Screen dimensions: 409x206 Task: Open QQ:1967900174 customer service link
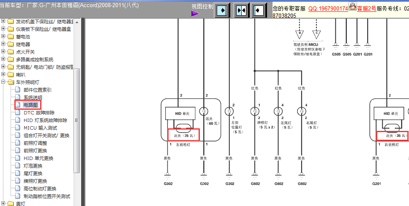(328, 8)
